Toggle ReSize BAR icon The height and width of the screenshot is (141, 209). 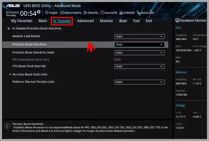pyautogui.click(x=139, y=13)
